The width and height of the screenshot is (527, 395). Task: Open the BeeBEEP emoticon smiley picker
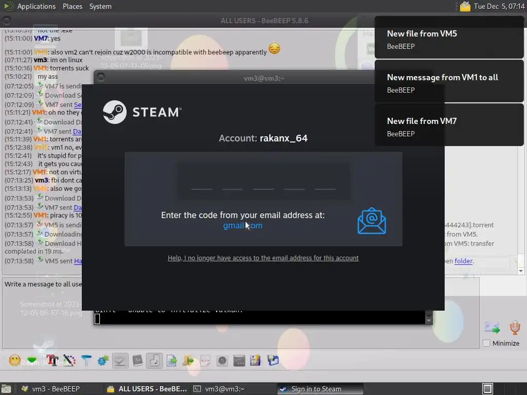coord(15,361)
